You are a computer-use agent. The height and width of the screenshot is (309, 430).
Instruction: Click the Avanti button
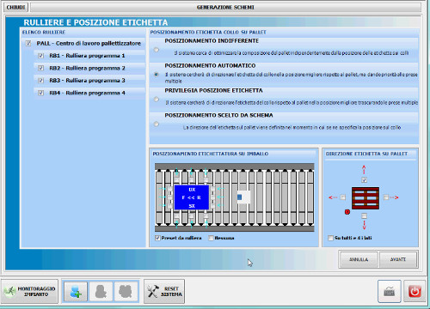(398, 259)
